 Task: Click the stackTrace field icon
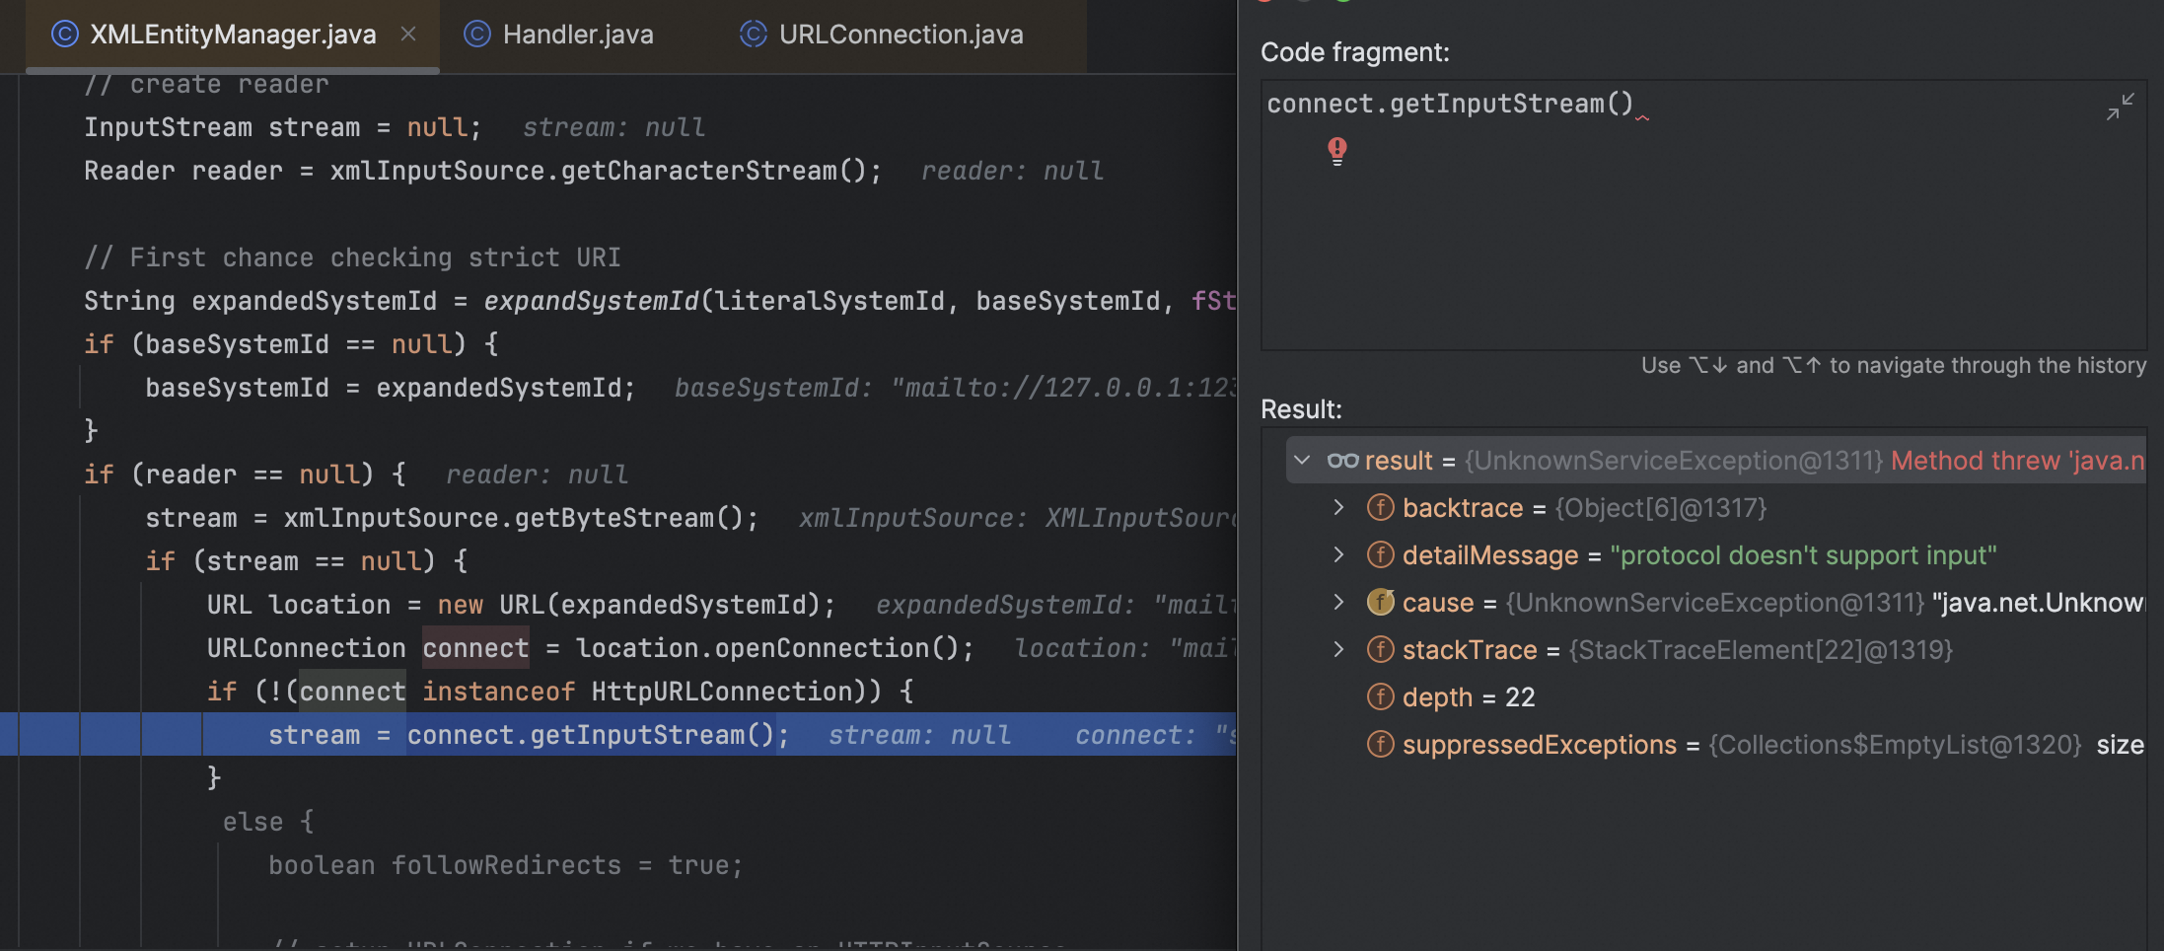click(1380, 650)
